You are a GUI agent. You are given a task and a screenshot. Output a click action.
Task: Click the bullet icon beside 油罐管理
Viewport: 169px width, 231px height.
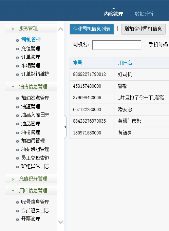(x=17, y=107)
